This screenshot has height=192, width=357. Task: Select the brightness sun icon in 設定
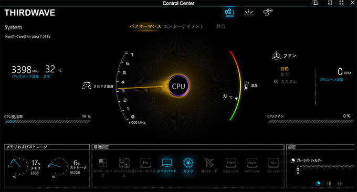pos(329,184)
